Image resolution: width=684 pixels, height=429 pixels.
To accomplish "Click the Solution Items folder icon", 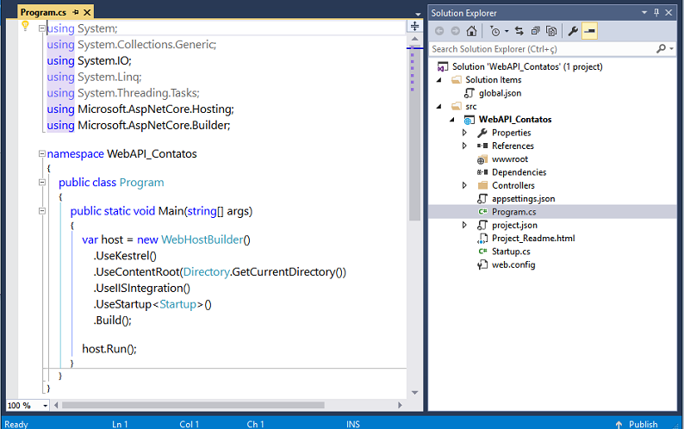I will tap(457, 80).
